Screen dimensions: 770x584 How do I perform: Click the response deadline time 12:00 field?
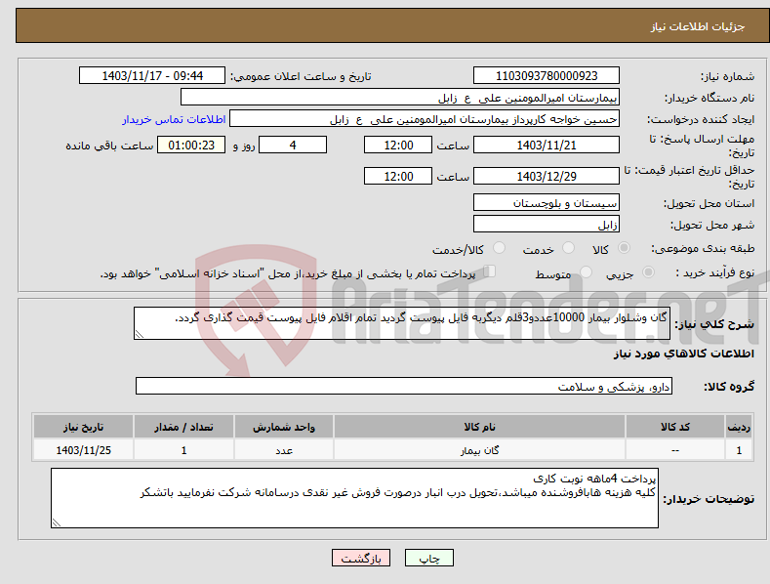[x=398, y=145]
